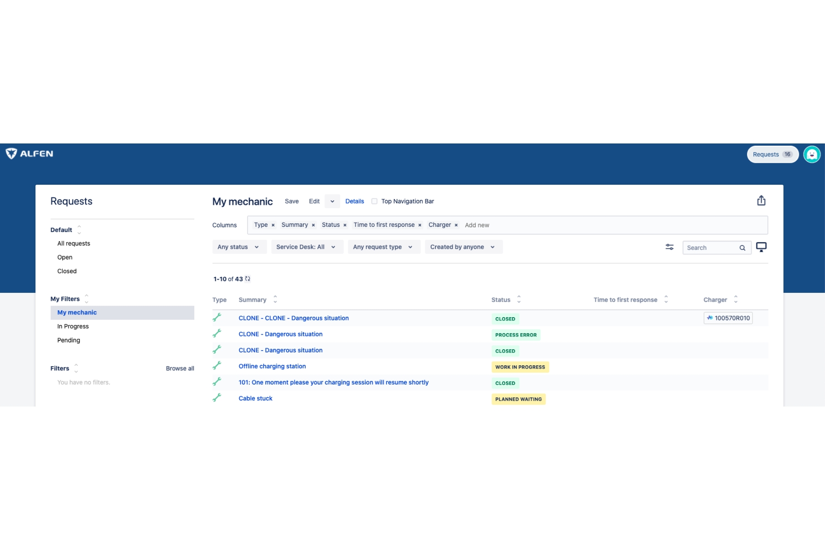Viewport: 825px width, 550px height.
Task: Open the Any request type dropdown
Action: coord(383,247)
